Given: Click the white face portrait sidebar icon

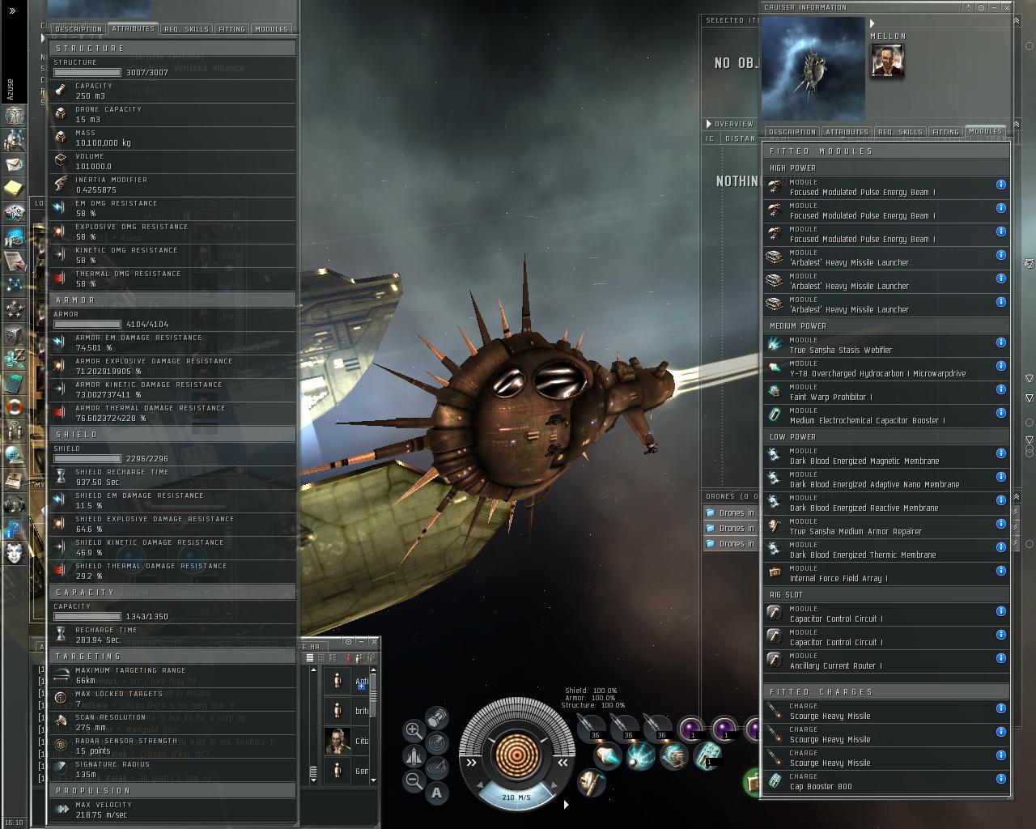Looking at the screenshot, I should coord(14,554).
